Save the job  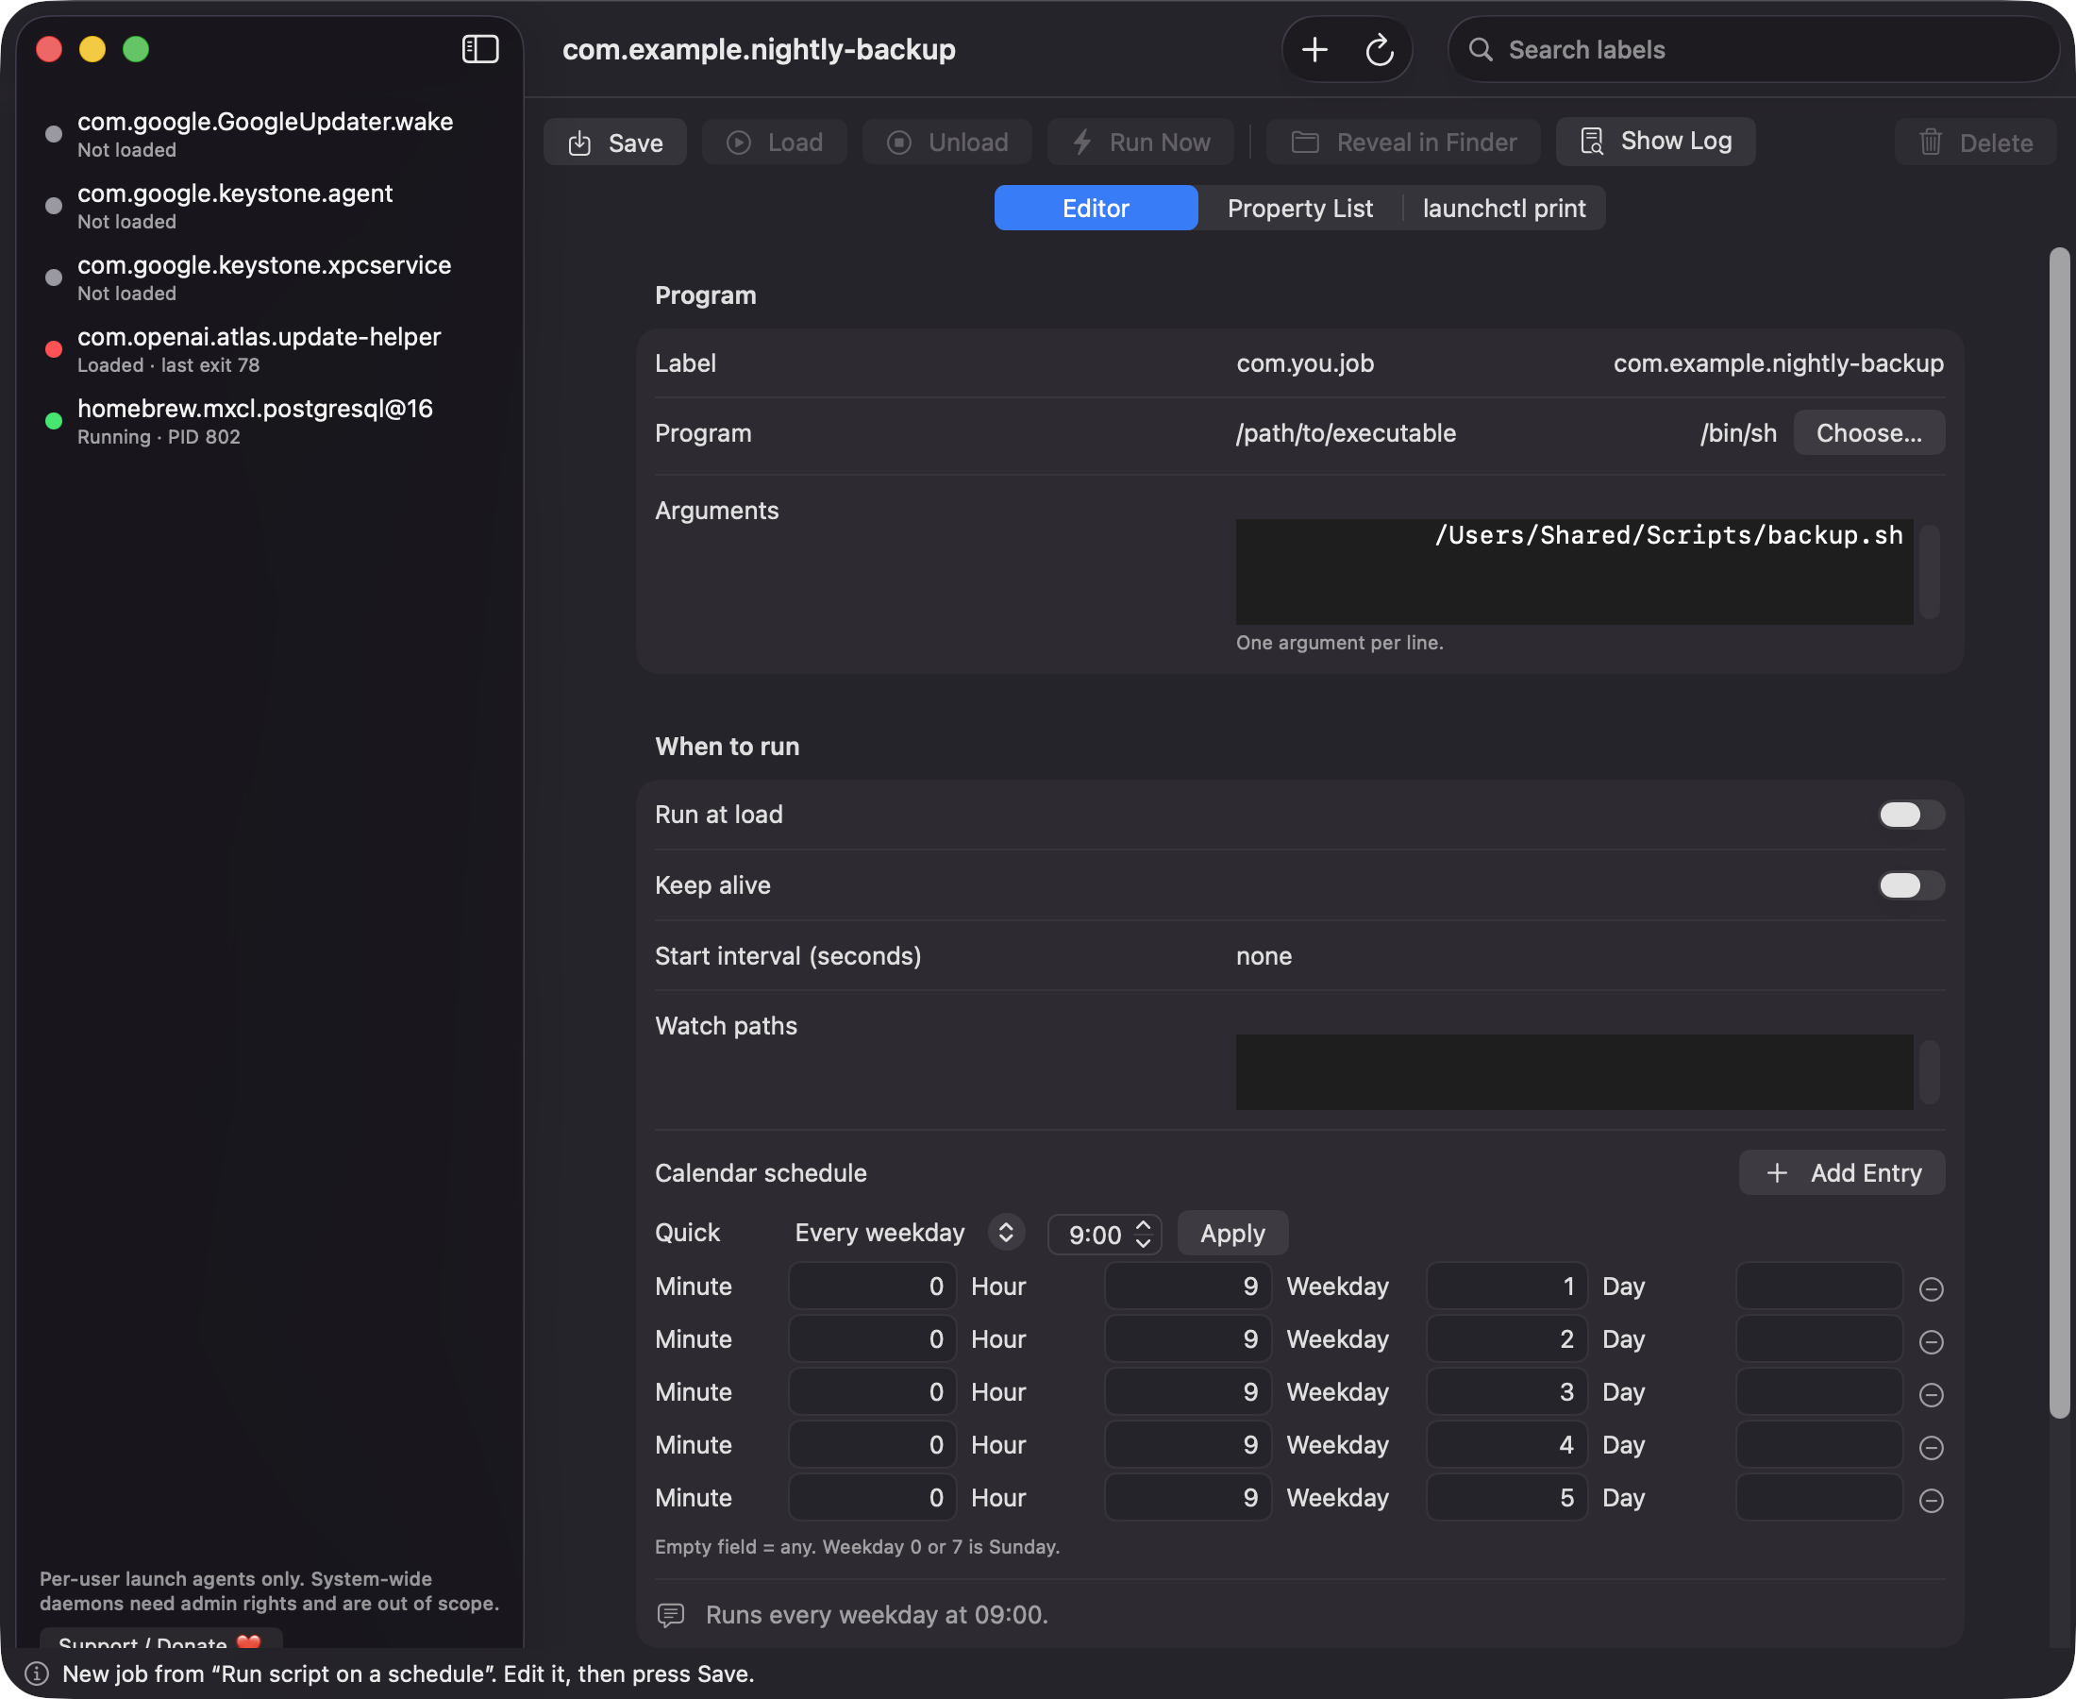pyautogui.click(x=615, y=142)
